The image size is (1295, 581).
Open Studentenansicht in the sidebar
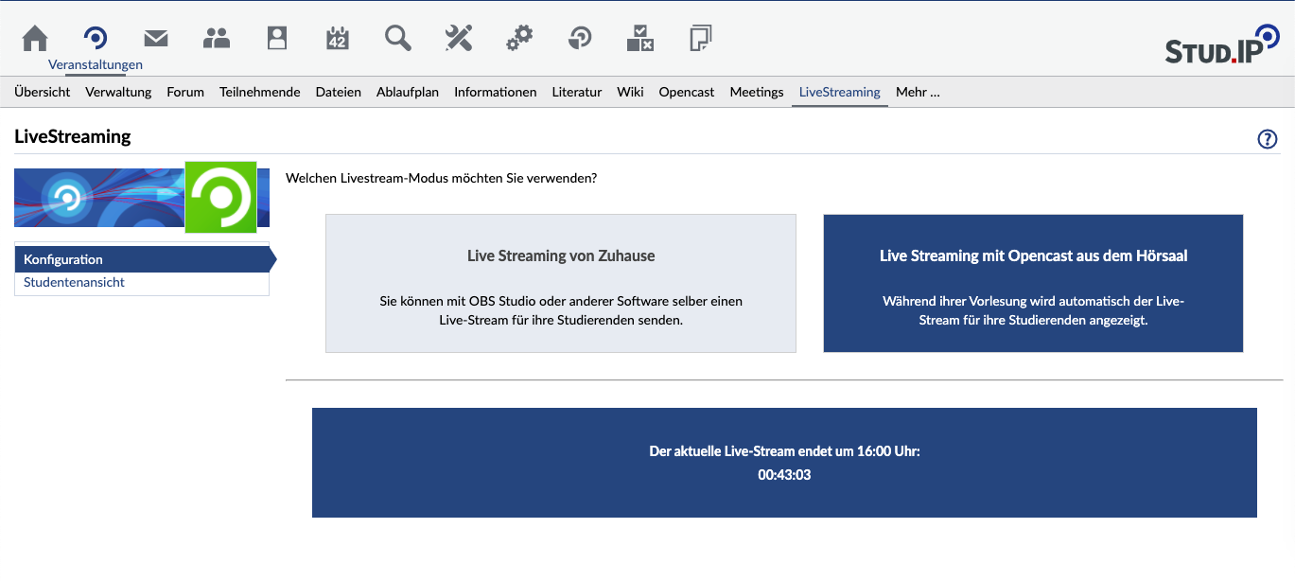[x=75, y=282]
